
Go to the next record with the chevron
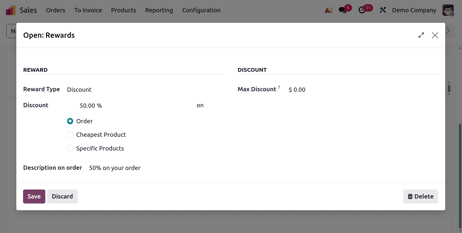pyautogui.click(x=448, y=31)
